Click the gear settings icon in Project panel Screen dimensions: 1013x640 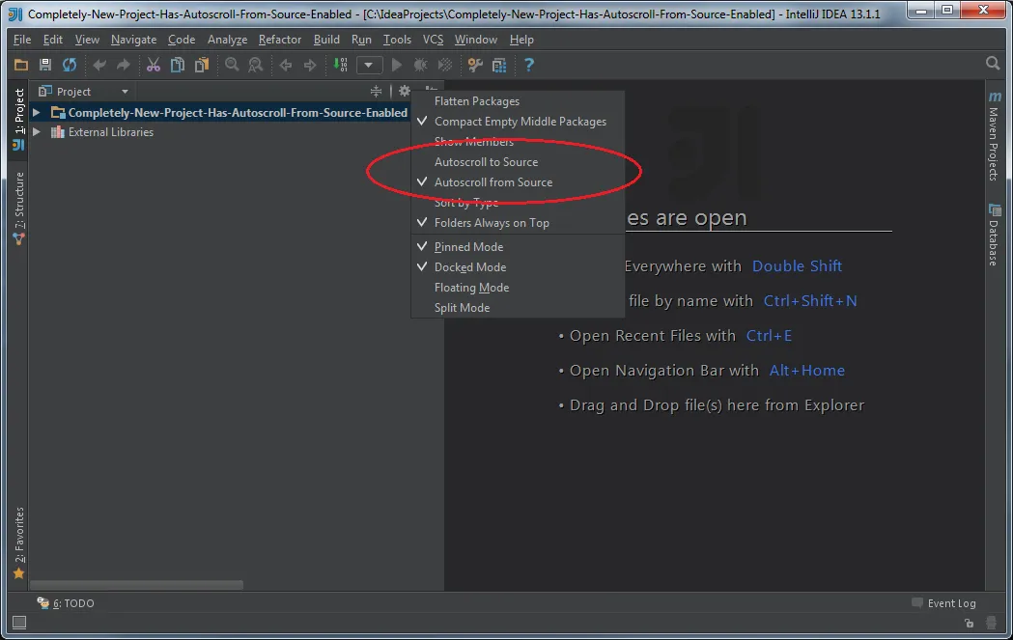(405, 91)
